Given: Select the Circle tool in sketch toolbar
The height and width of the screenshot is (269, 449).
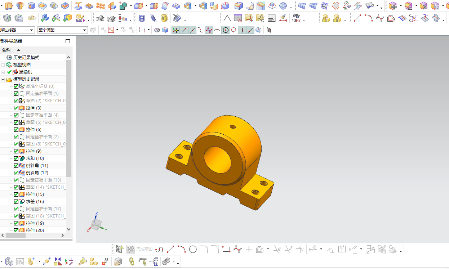Looking at the screenshot, I should pos(193,249).
